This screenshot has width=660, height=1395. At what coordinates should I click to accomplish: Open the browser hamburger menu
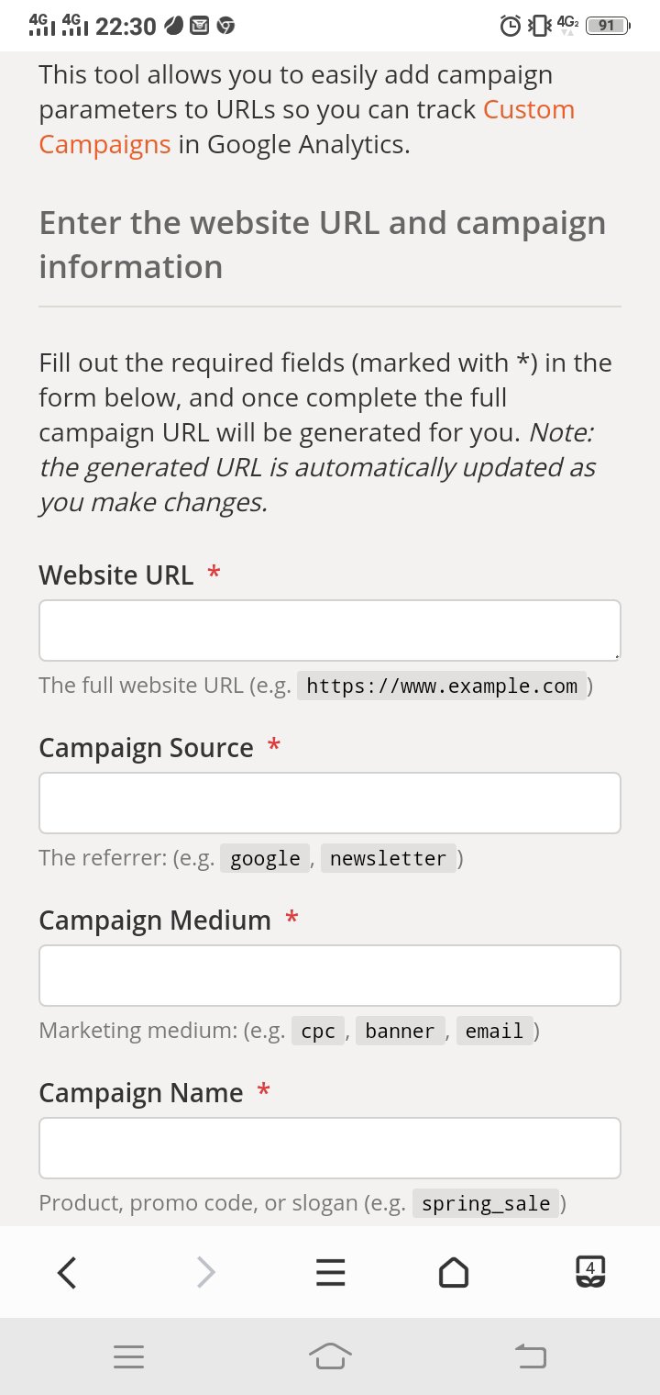(330, 1273)
